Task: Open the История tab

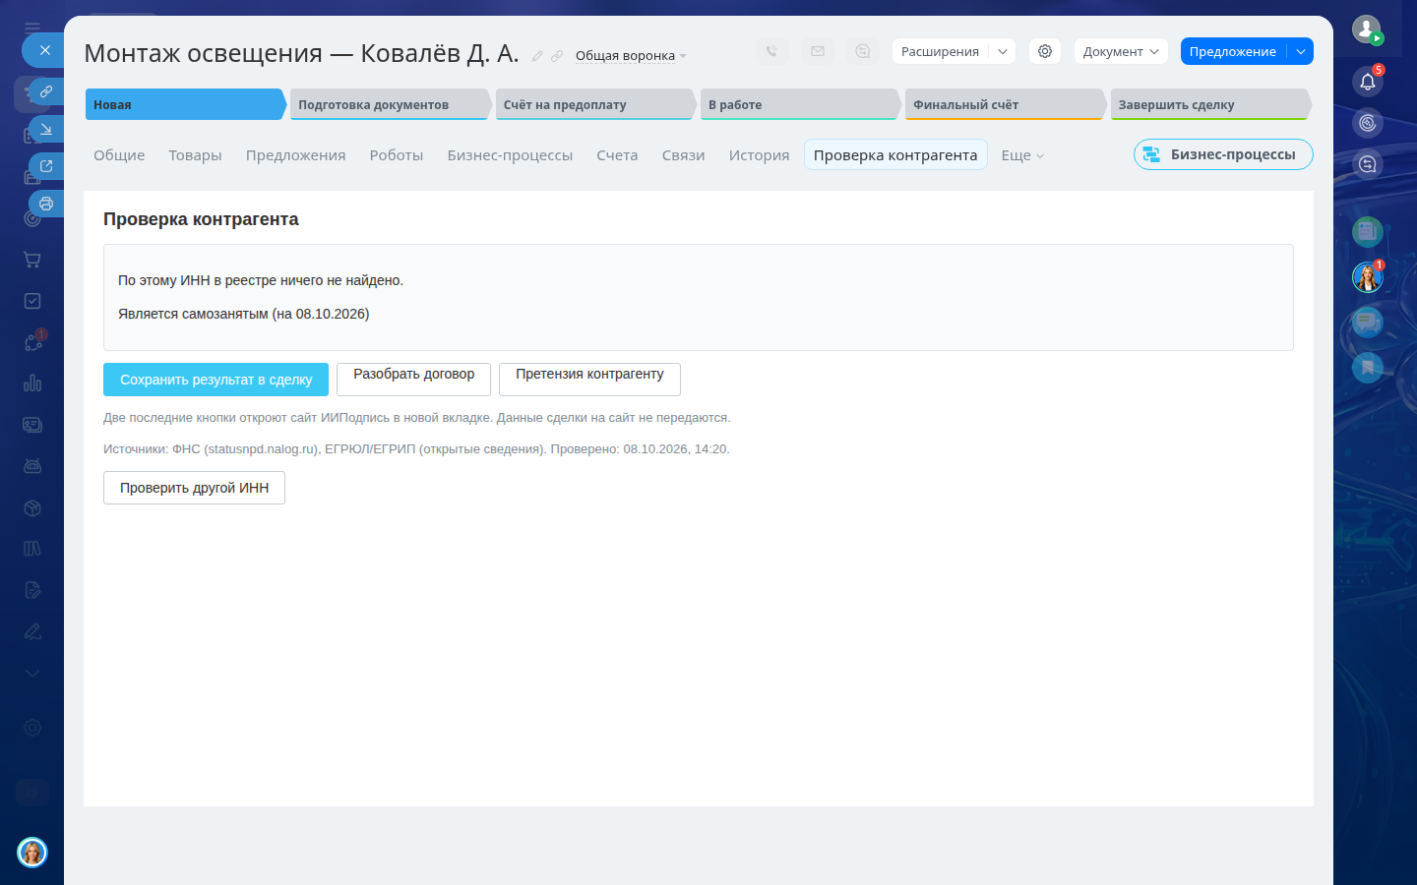Action: pos(759,155)
